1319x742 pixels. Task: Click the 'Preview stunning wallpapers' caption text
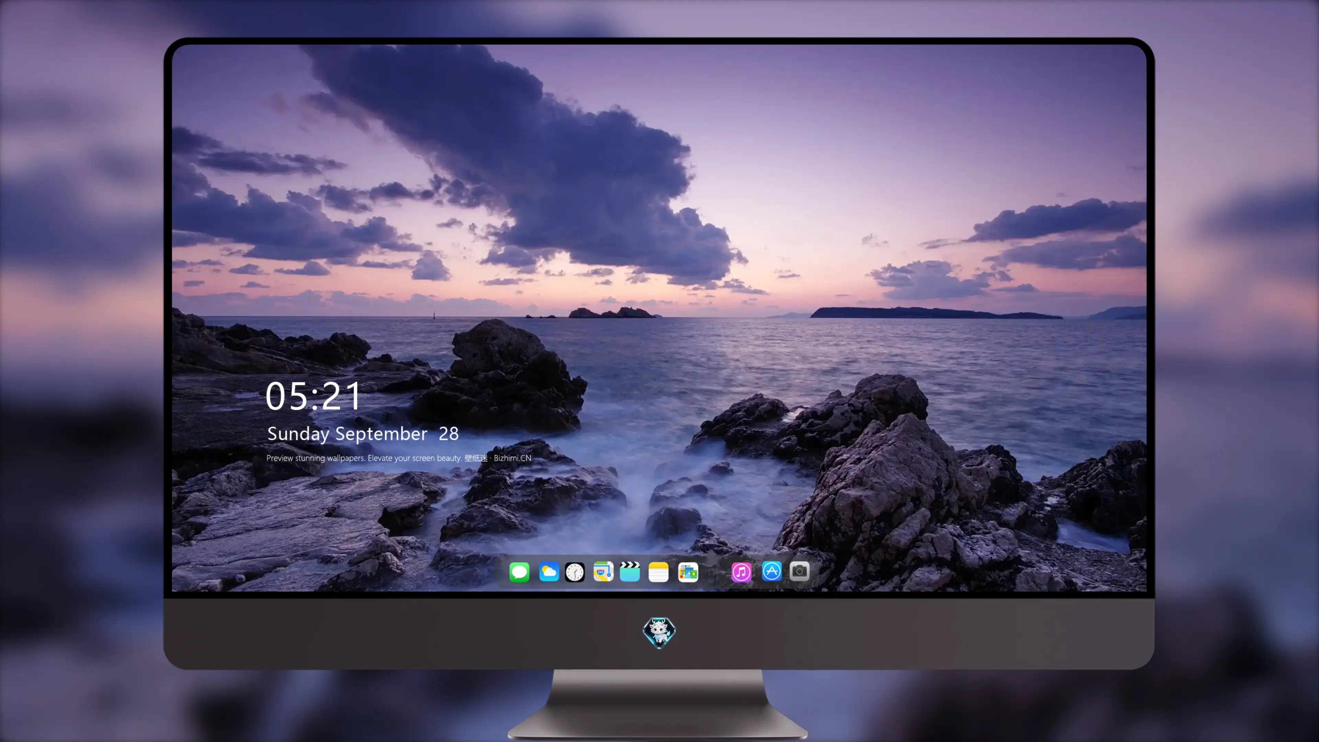click(x=399, y=458)
